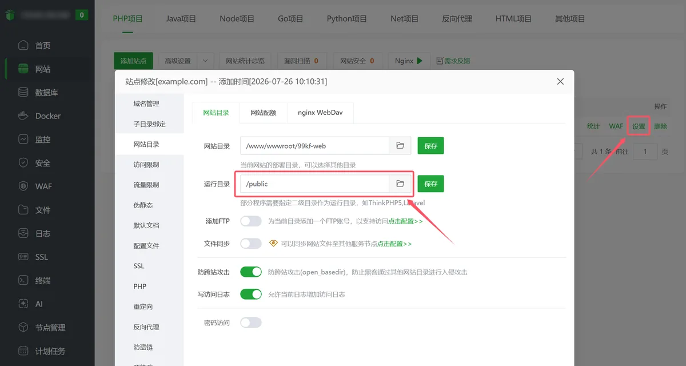The height and width of the screenshot is (366, 686).
Task: Switch to the HTML项目 tab
Action: 513,18
